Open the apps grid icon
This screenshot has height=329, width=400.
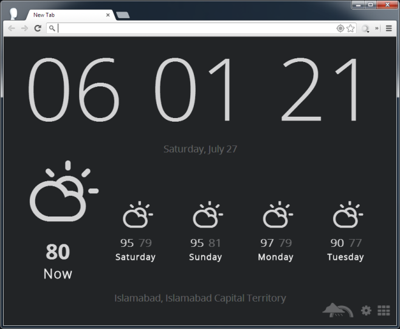tap(384, 311)
